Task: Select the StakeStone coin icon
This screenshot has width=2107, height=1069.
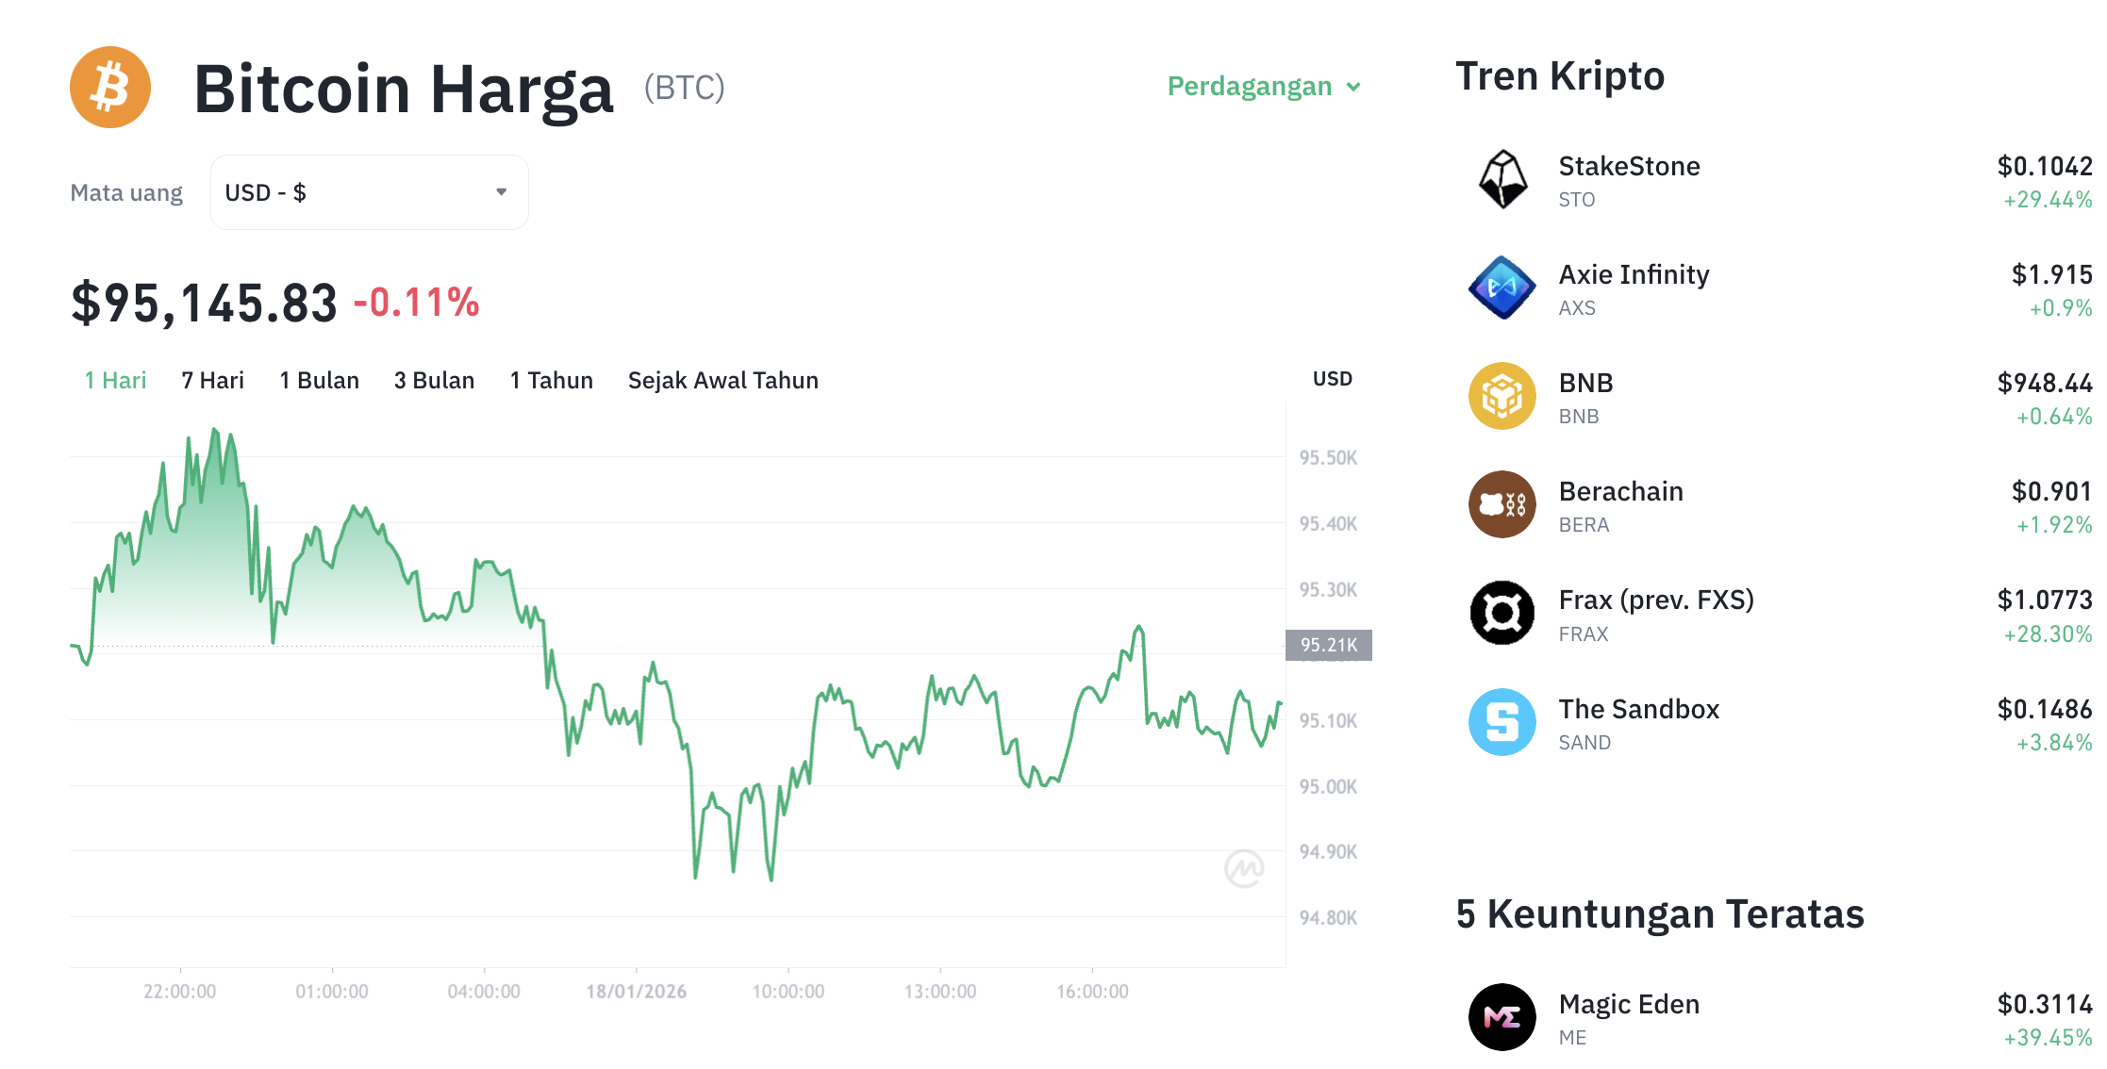Action: click(1501, 180)
